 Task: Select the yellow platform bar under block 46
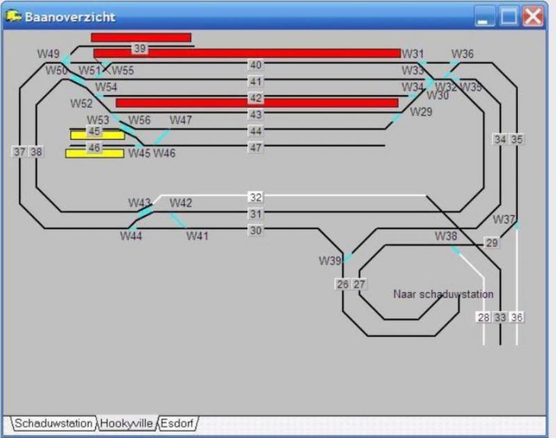tap(95, 153)
